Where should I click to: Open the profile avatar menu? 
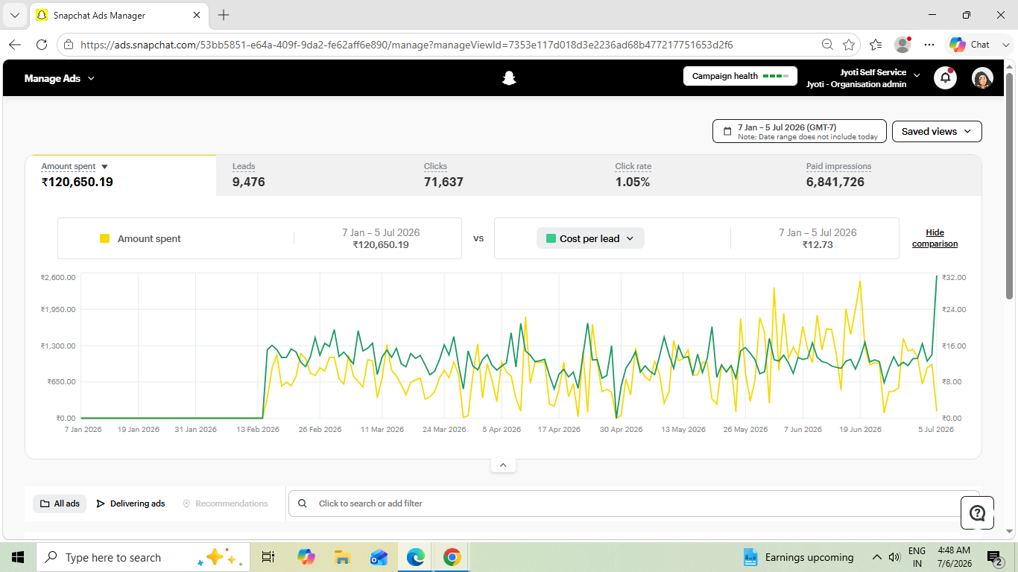982,77
